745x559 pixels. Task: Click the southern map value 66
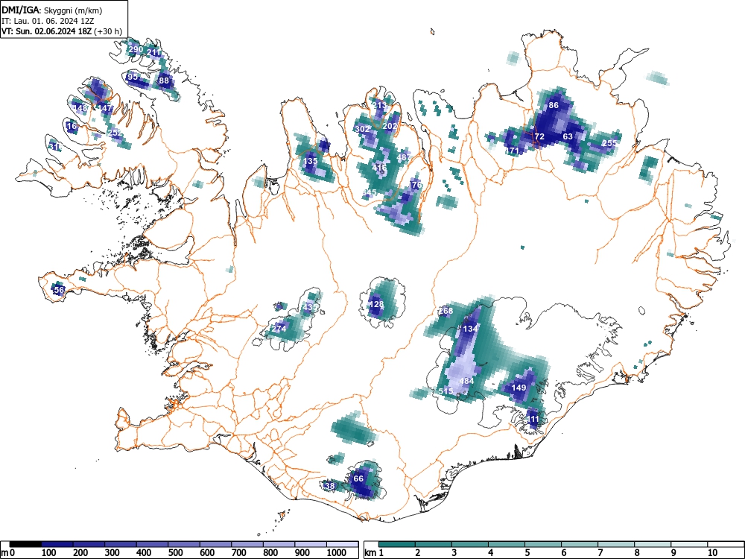click(358, 479)
